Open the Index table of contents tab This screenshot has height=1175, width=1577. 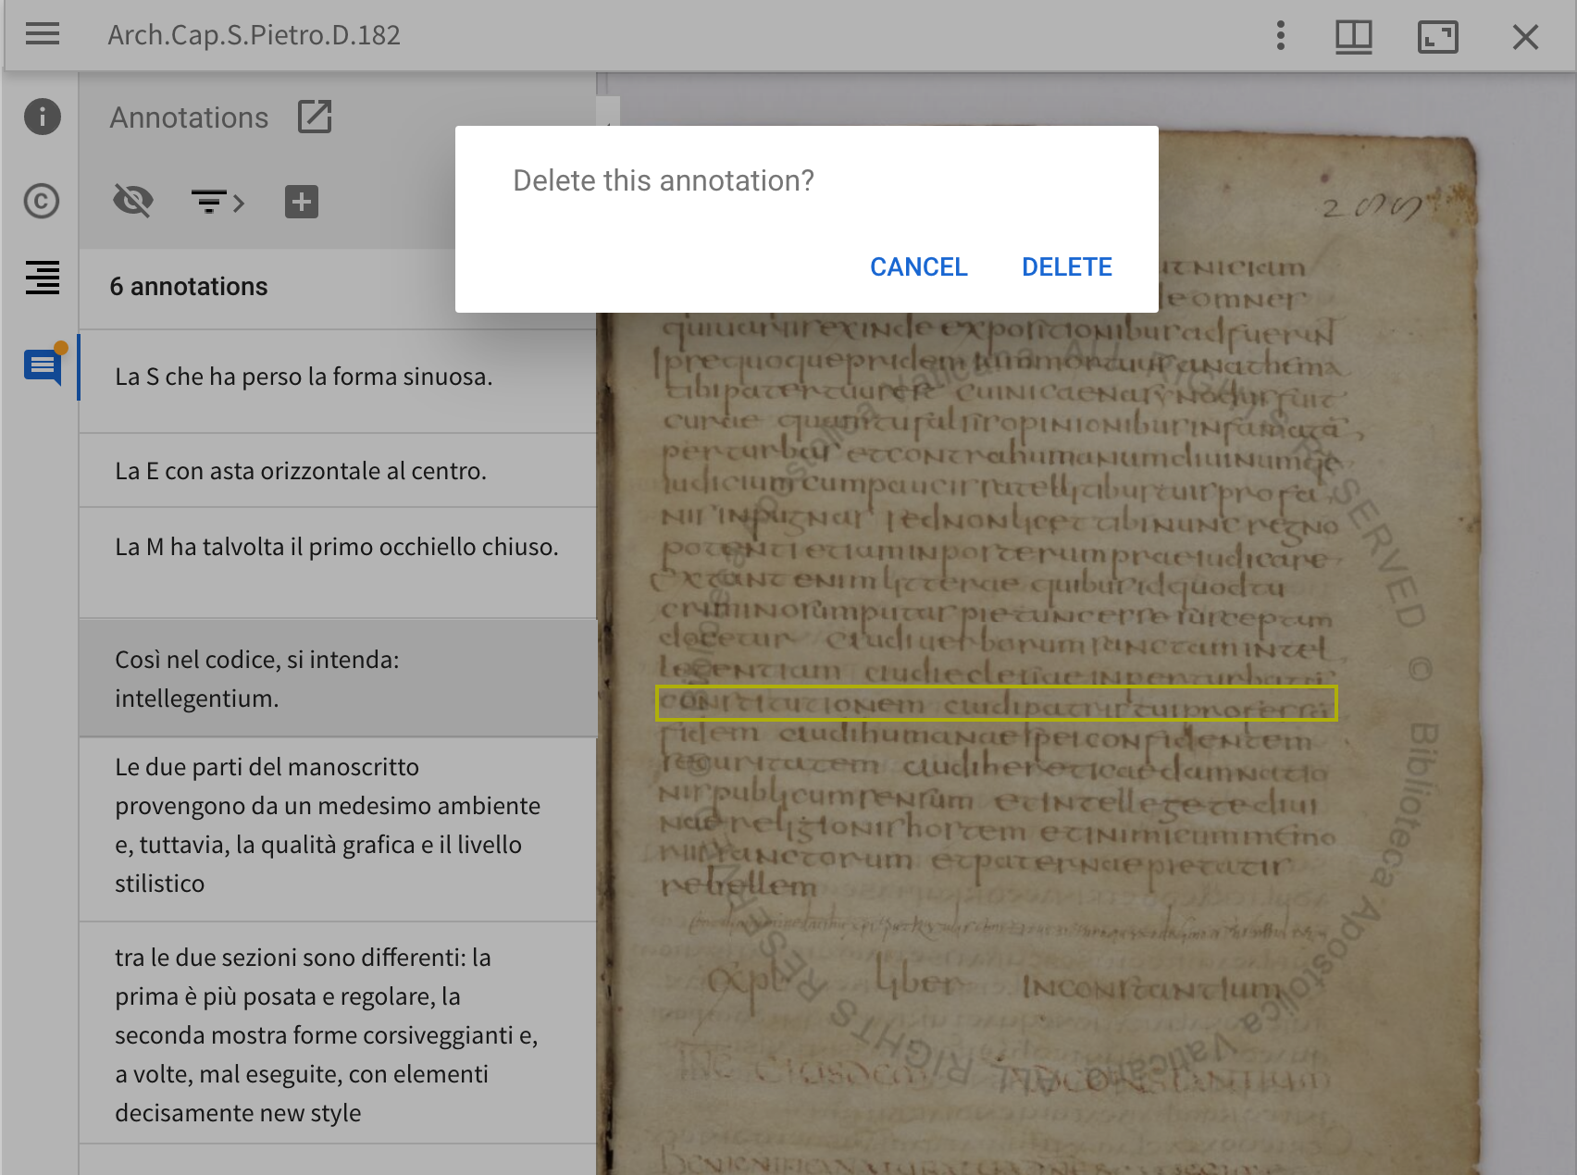[43, 278]
